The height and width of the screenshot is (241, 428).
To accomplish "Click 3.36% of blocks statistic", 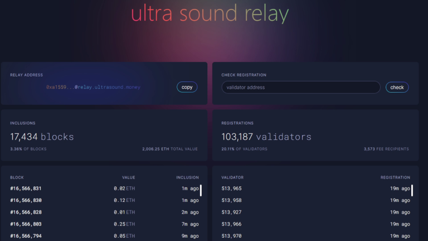I will (28, 149).
